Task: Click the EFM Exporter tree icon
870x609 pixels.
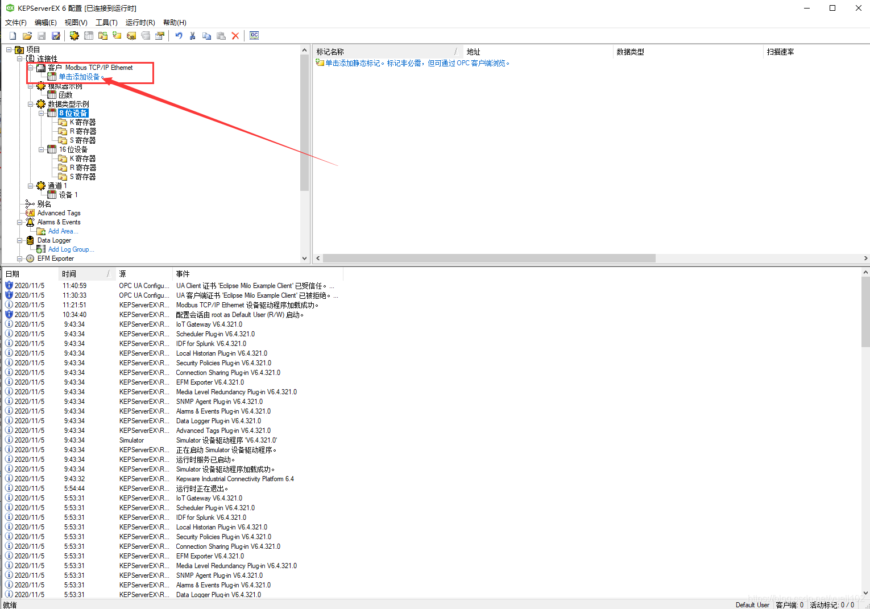Action: 30,258
